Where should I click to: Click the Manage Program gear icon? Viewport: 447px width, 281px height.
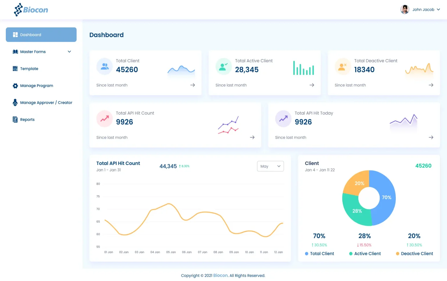pos(15,86)
